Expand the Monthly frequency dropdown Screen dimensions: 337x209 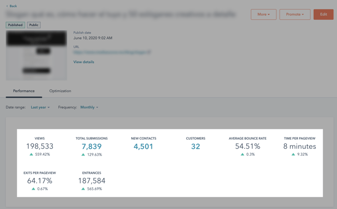(89, 107)
